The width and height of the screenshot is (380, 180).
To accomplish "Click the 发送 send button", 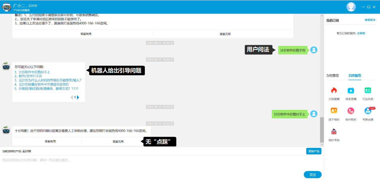I will click(x=313, y=175).
